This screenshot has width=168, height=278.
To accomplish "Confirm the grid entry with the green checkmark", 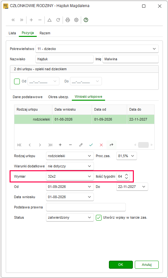I will [x=91, y=145].
